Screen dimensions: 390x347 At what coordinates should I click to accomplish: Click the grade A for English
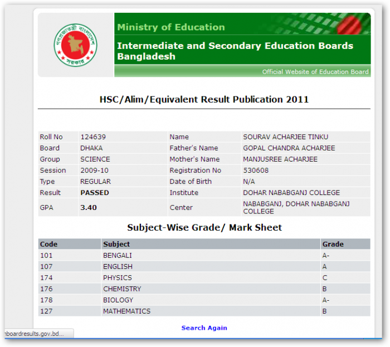tap(324, 267)
